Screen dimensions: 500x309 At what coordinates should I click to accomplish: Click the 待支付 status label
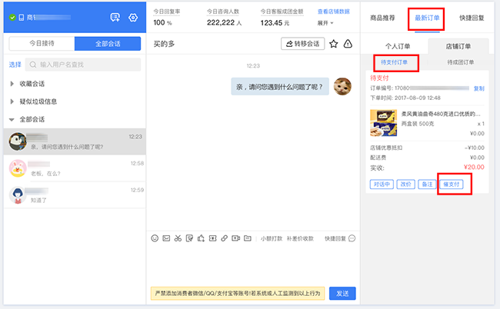click(379, 78)
